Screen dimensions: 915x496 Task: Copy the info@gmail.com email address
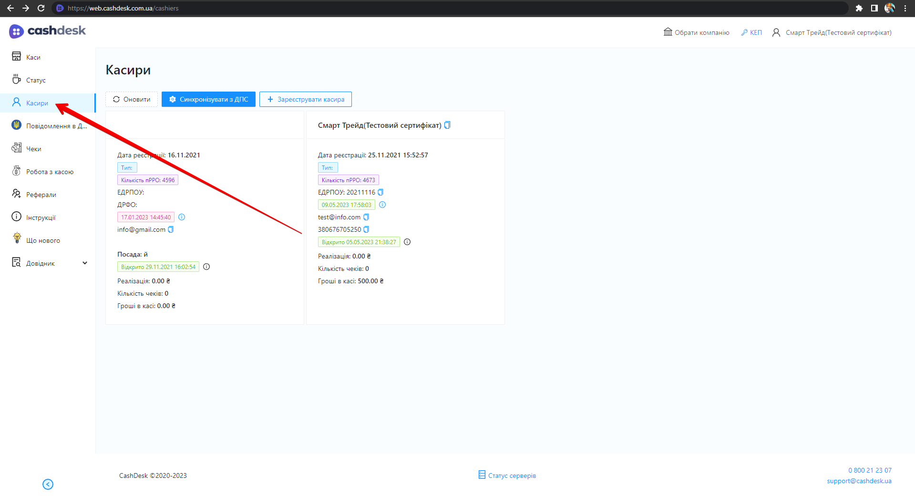[x=171, y=229]
